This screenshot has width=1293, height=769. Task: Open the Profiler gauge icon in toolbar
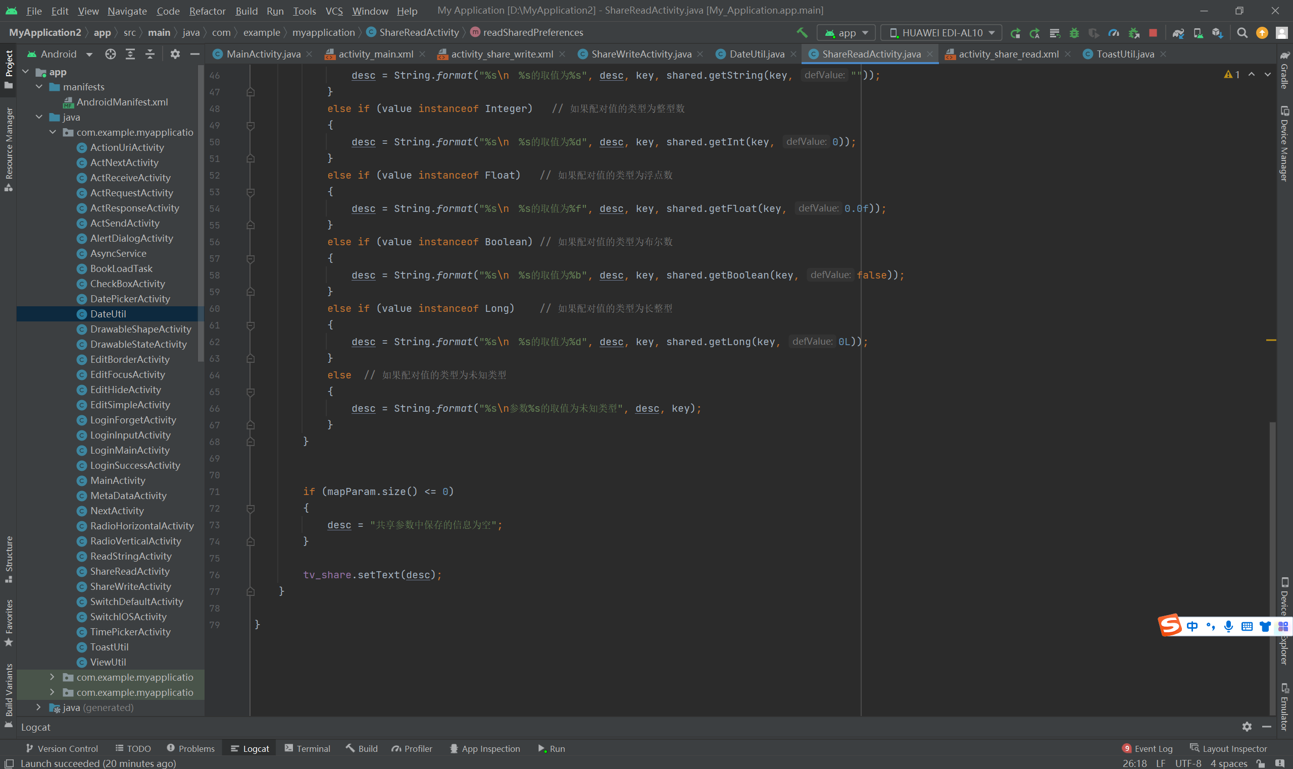click(x=1114, y=33)
